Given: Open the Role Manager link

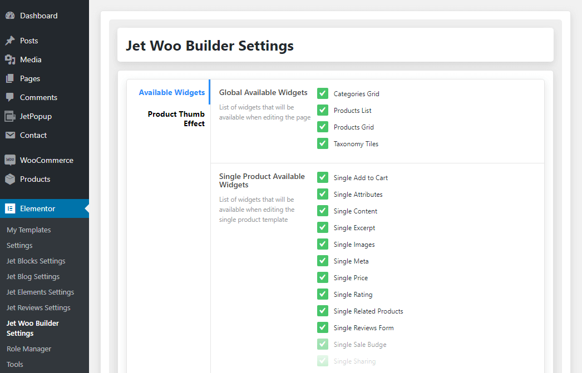Looking at the screenshot, I should tap(29, 349).
